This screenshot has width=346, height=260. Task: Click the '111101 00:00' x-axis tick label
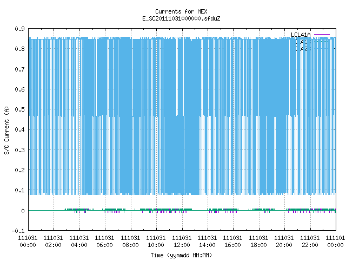335,242
